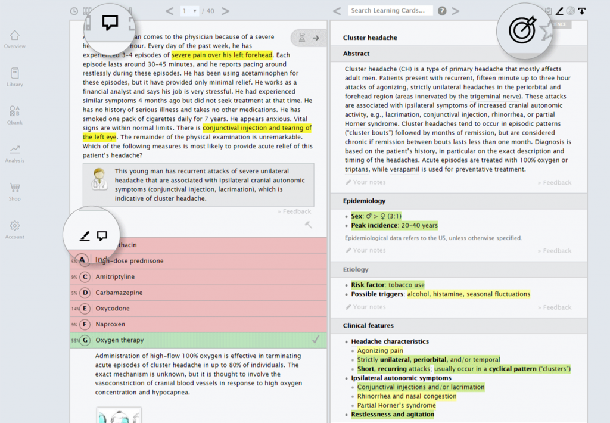Screen dimensions: 610x423
Task: Select answer High-dose prednisone
Action: tap(198, 261)
